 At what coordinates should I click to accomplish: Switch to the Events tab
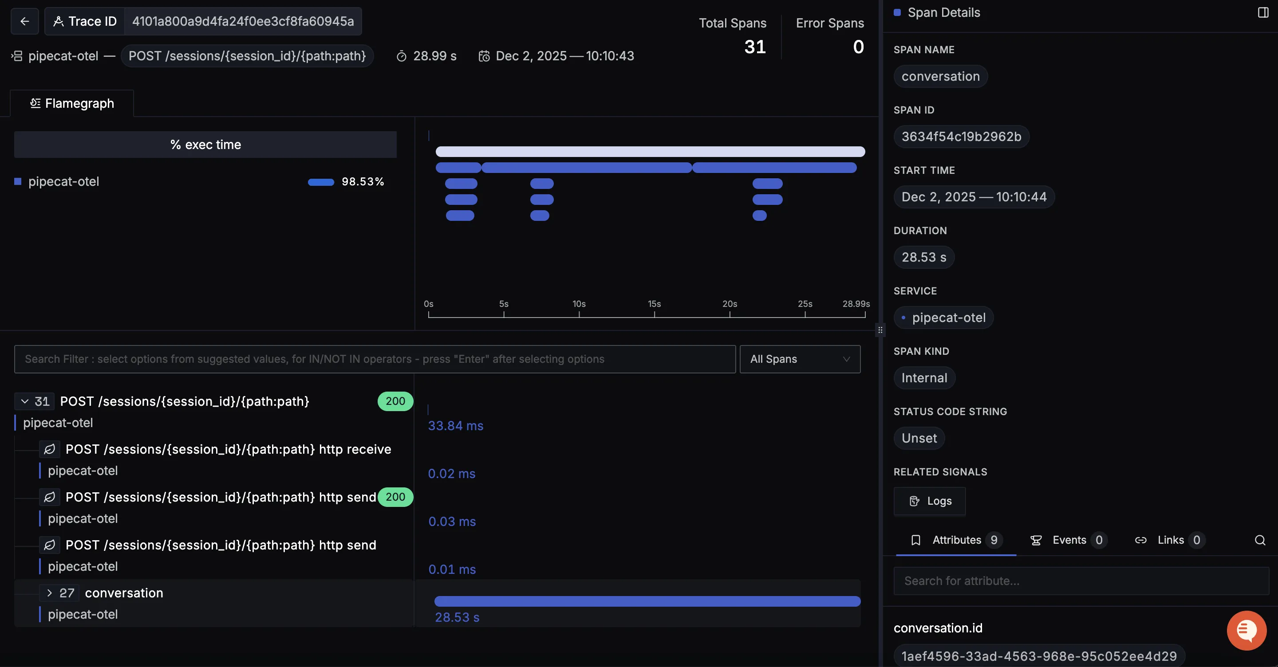tap(1068, 540)
